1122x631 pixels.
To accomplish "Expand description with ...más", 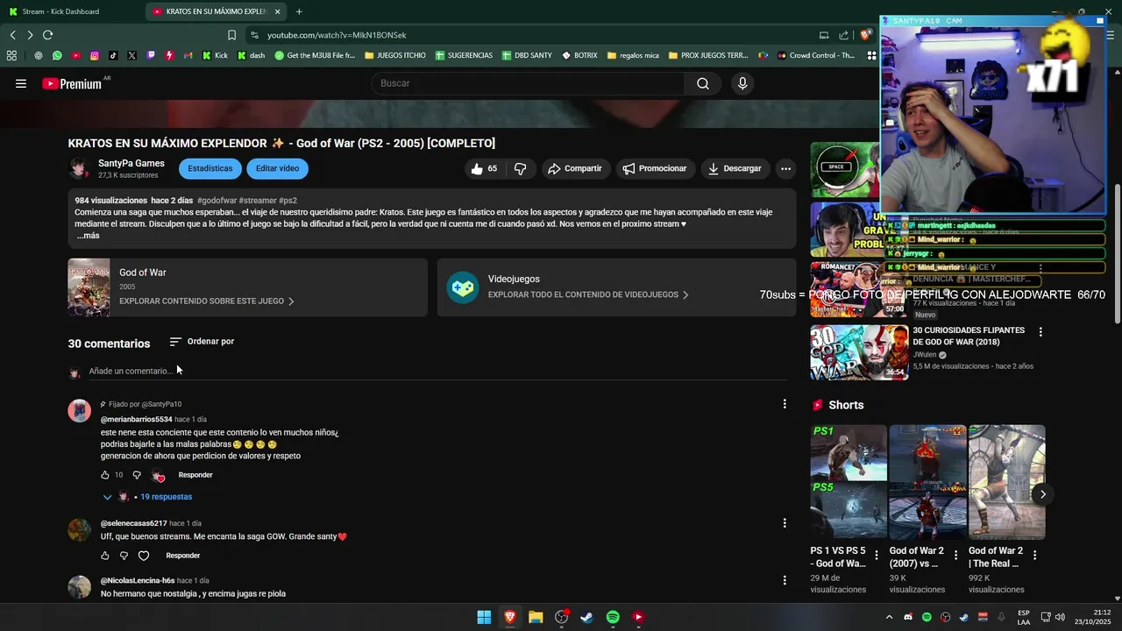I will [x=88, y=236].
